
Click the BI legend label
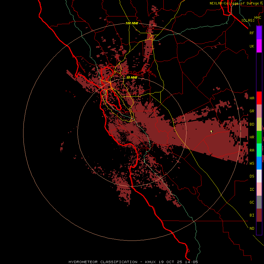tap(252, 215)
